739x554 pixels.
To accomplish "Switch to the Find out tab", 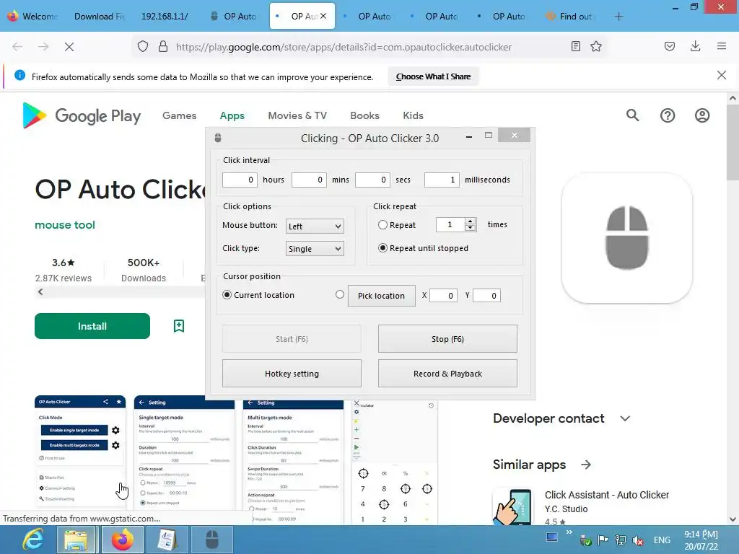I will tap(570, 16).
